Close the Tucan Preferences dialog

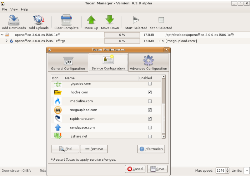pyautogui.click(x=167, y=50)
